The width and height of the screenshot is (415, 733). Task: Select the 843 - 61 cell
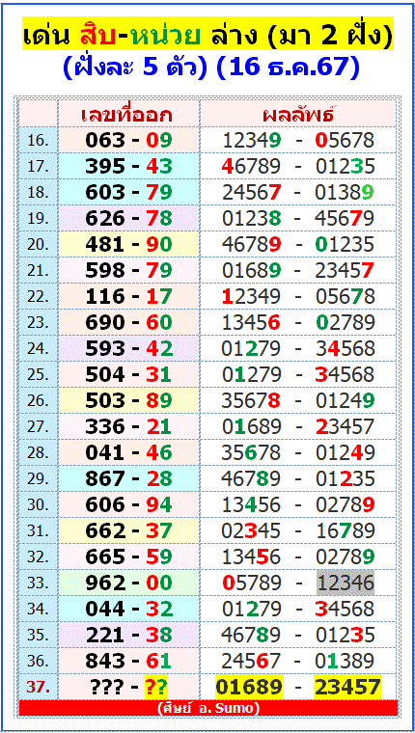(129, 661)
